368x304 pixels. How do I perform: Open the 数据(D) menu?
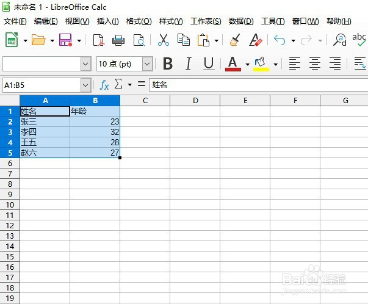pos(241,21)
